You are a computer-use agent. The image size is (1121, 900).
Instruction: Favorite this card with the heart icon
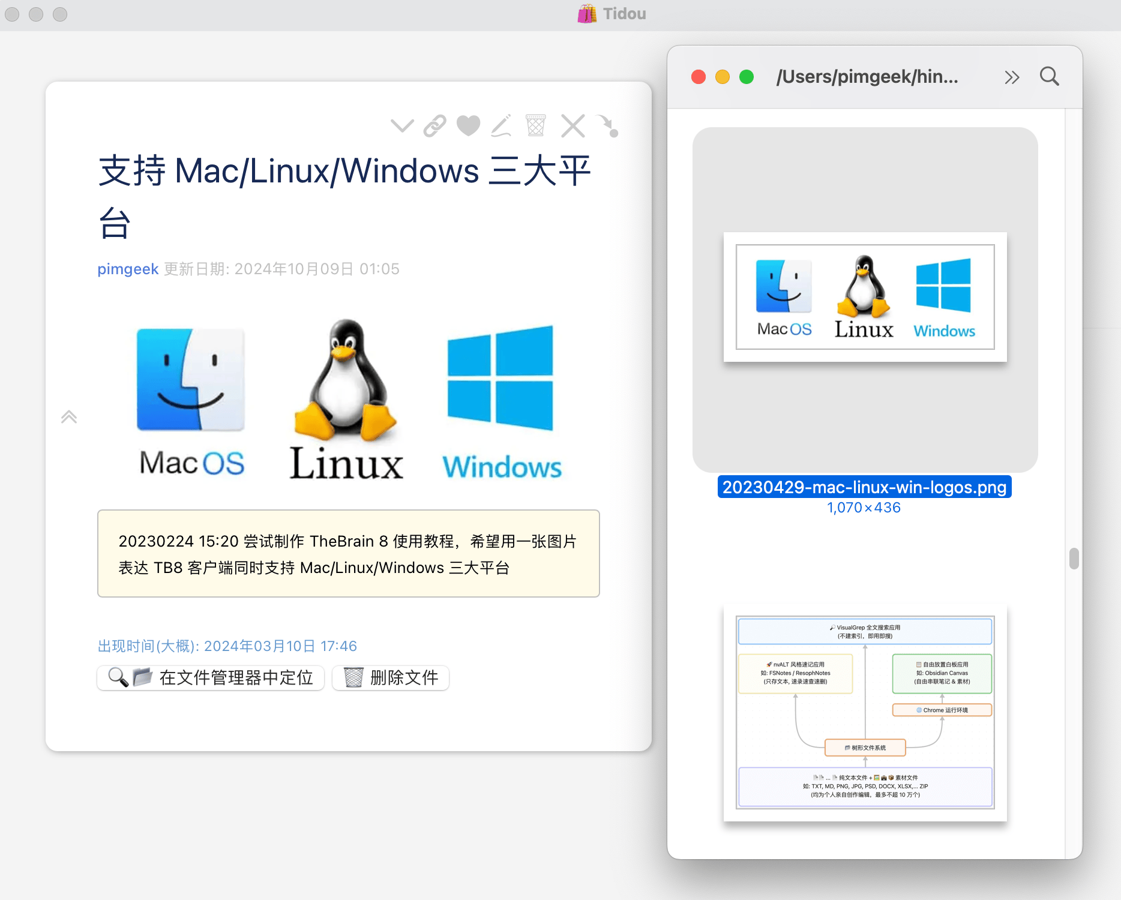[x=468, y=126]
